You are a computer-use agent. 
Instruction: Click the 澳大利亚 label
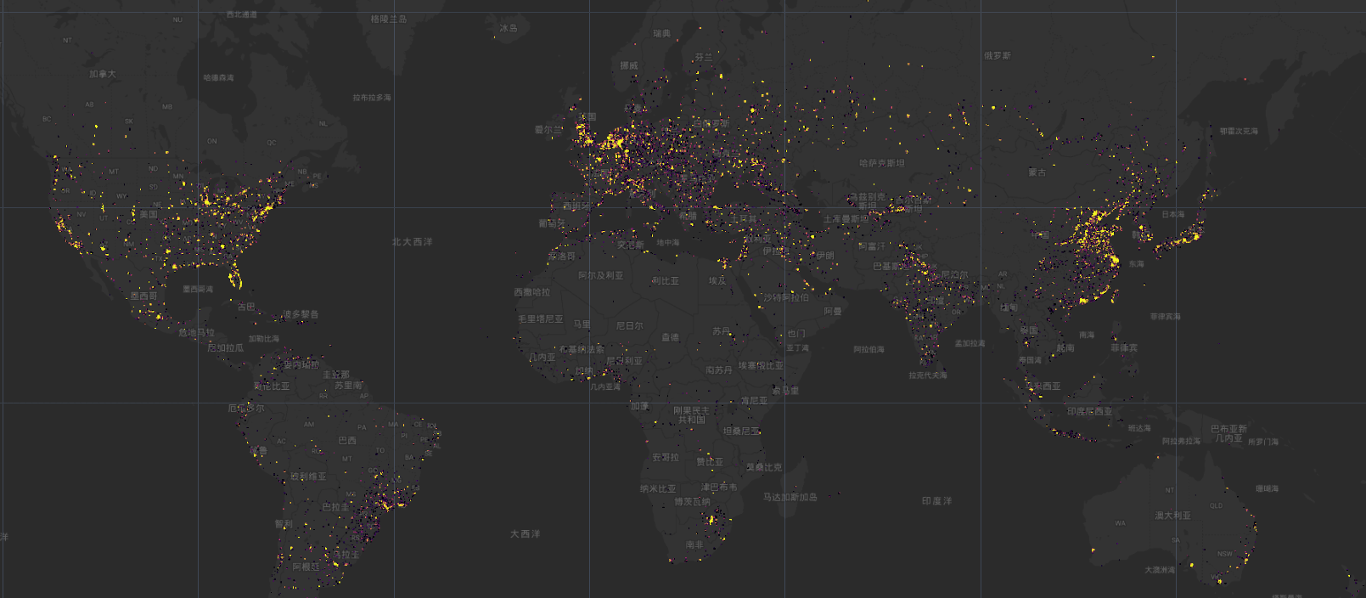click(x=1172, y=516)
